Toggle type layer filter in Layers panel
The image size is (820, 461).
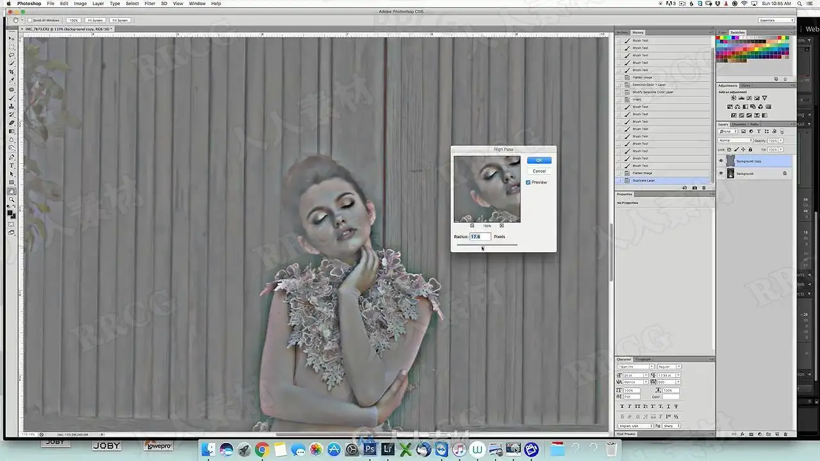[x=758, y=131]
